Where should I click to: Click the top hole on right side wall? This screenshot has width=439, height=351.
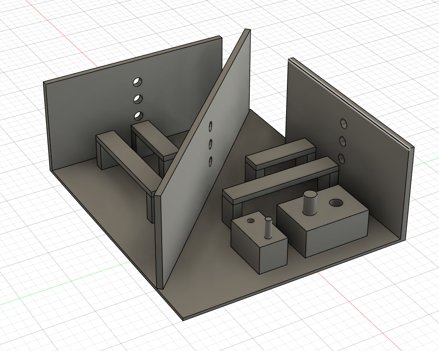343,124
